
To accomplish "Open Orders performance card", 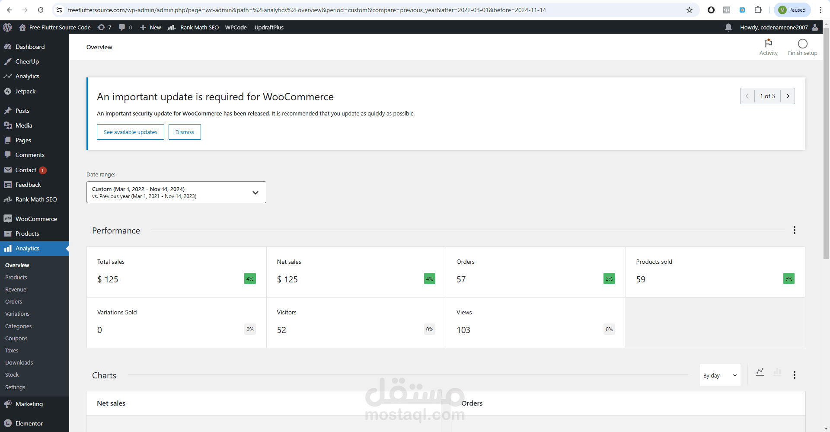I will 536,272.
